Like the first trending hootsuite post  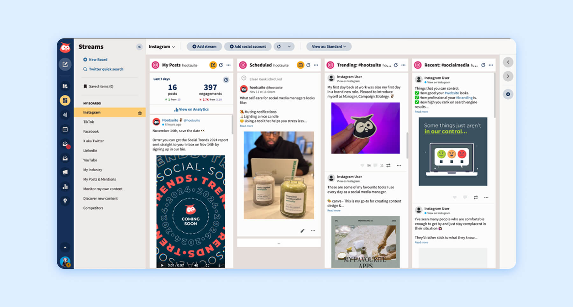362,165
